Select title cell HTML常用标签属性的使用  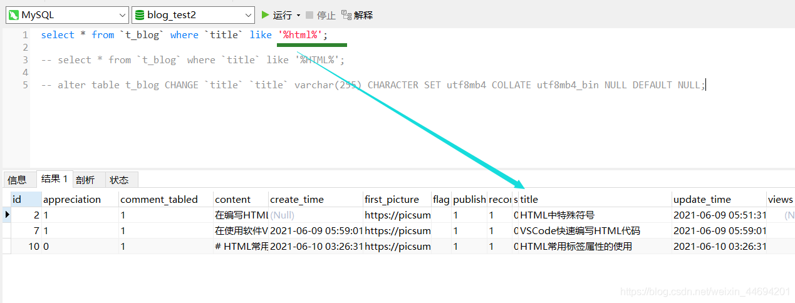tap(595, 246)
